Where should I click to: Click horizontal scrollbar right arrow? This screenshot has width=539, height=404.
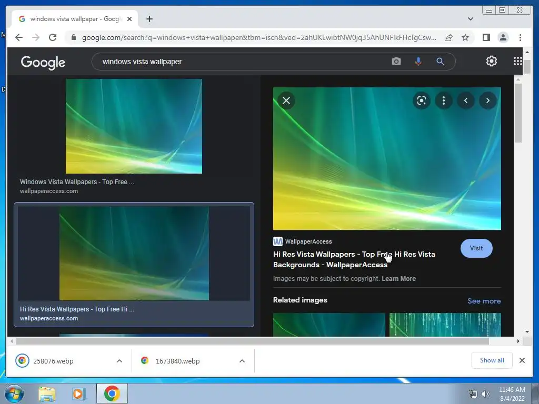518,341
